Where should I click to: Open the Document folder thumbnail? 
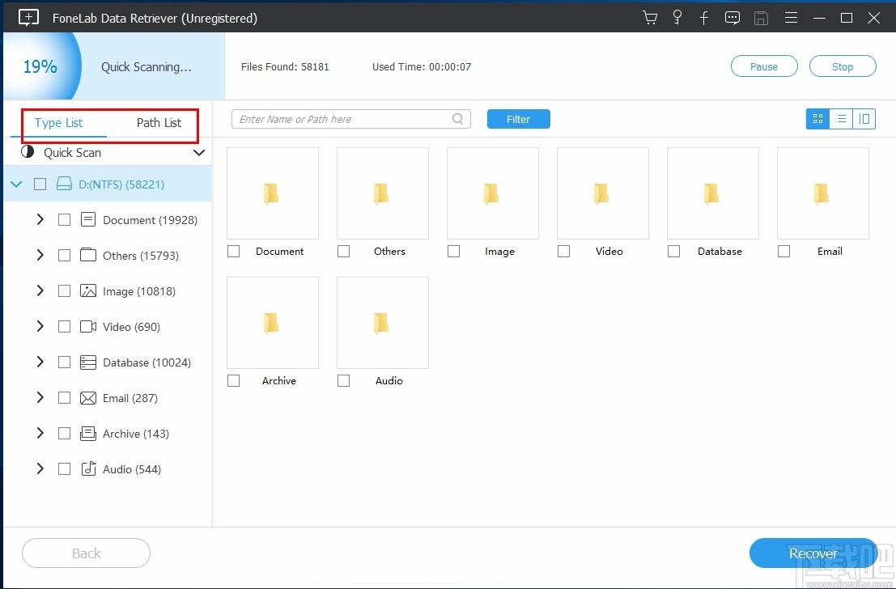[x=273, y=193]
